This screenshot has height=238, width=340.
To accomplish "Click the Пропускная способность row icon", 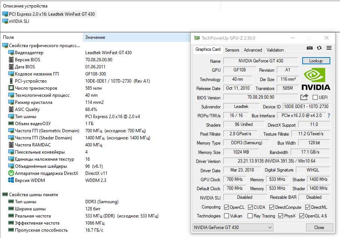I will pos(11,230).
